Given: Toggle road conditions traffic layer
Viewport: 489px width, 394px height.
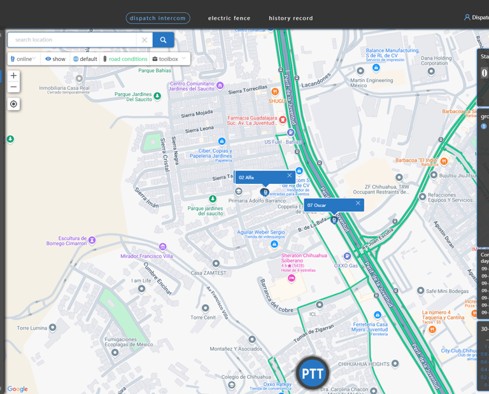Looking at the screenshot, I should pyautogui.click(x=125, y=59).
